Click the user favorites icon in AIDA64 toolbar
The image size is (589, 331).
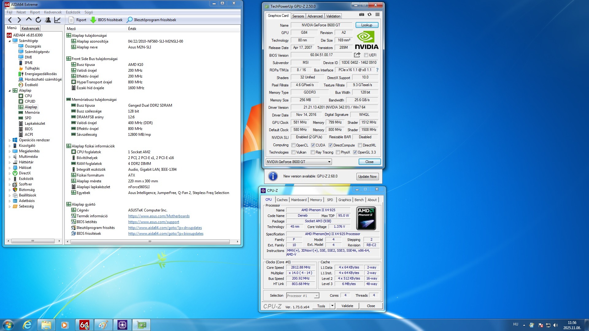click(x=48, y=20)
